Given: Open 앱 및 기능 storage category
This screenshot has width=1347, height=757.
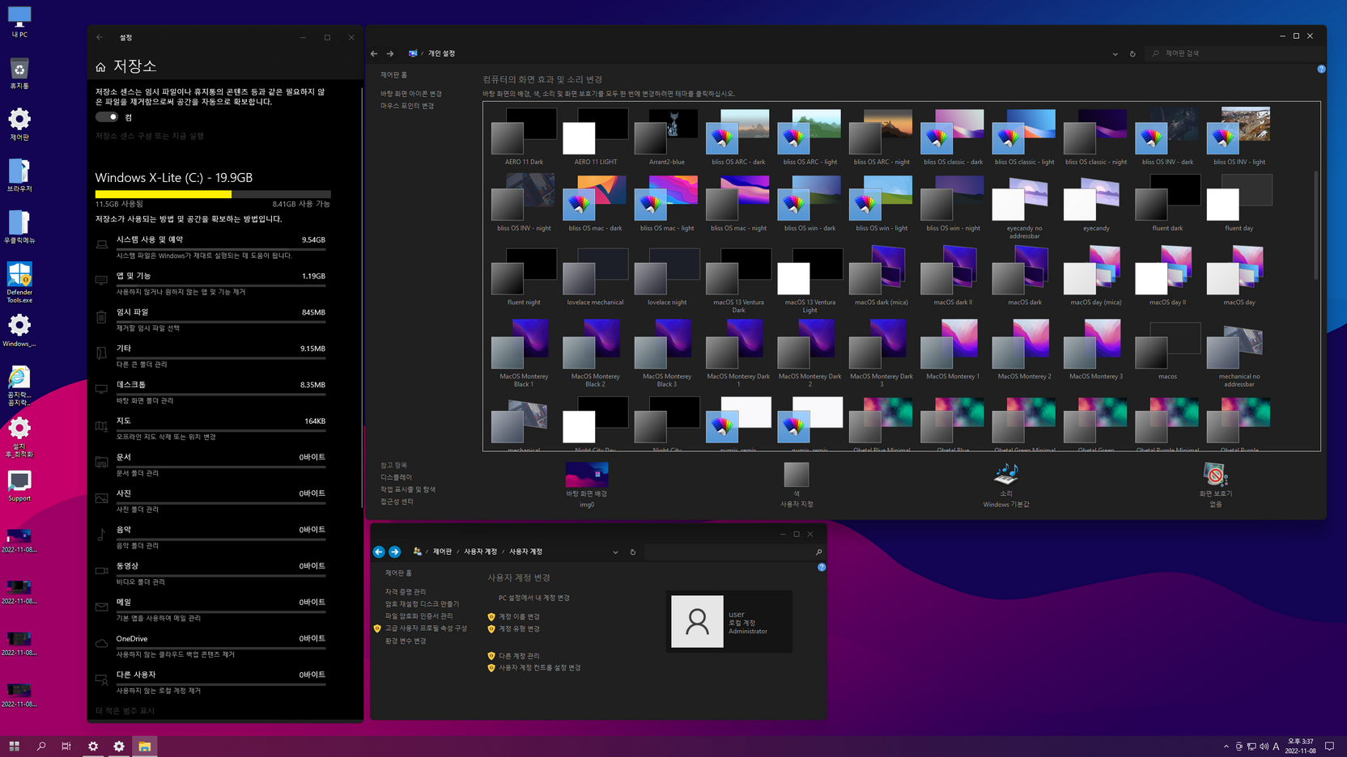Looking at the screenshot, I should pos(211,283).
